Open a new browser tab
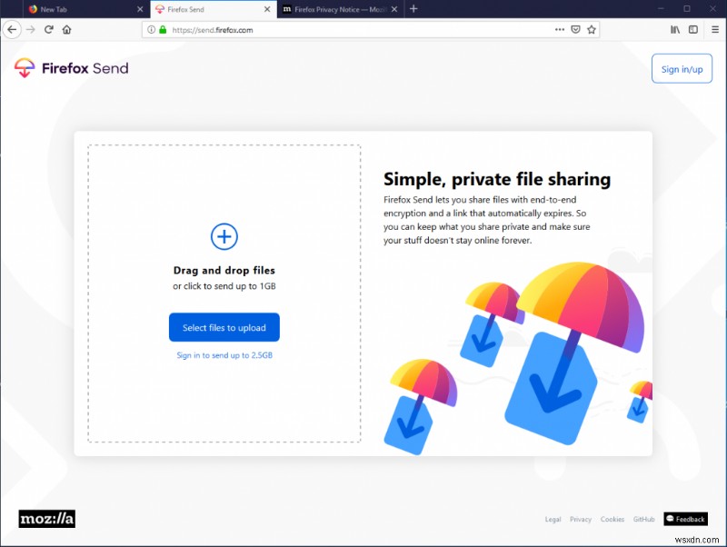 [413, 9]
